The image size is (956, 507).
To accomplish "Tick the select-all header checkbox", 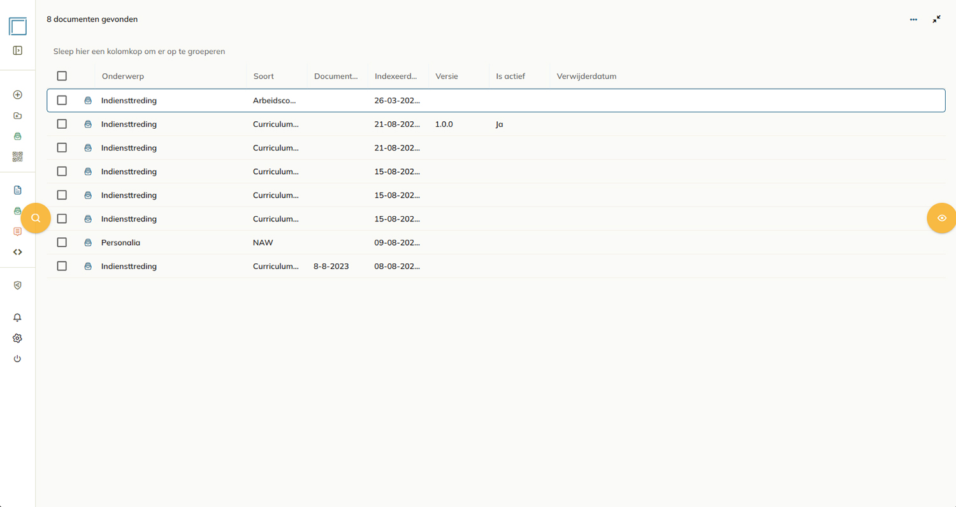I will [x=62, y=76].
